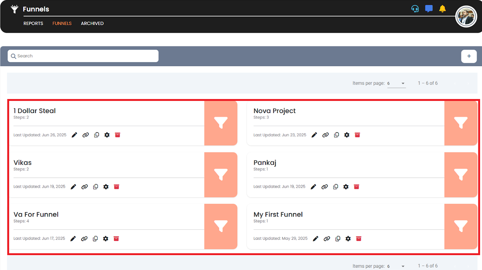Open the chat message icon in header
The width and height of the screenshot is (482, 270).
[x=429, y=9]
